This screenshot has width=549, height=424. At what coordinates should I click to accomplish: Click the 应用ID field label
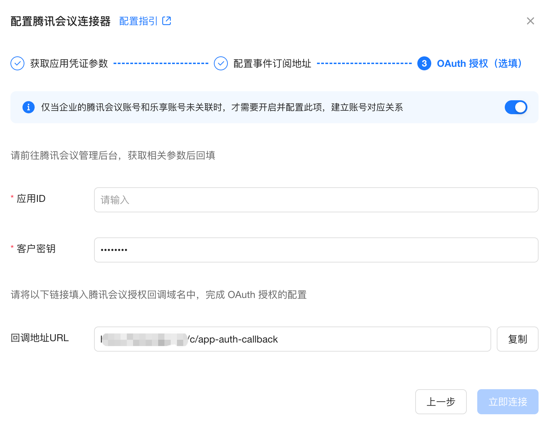[31, 198]
